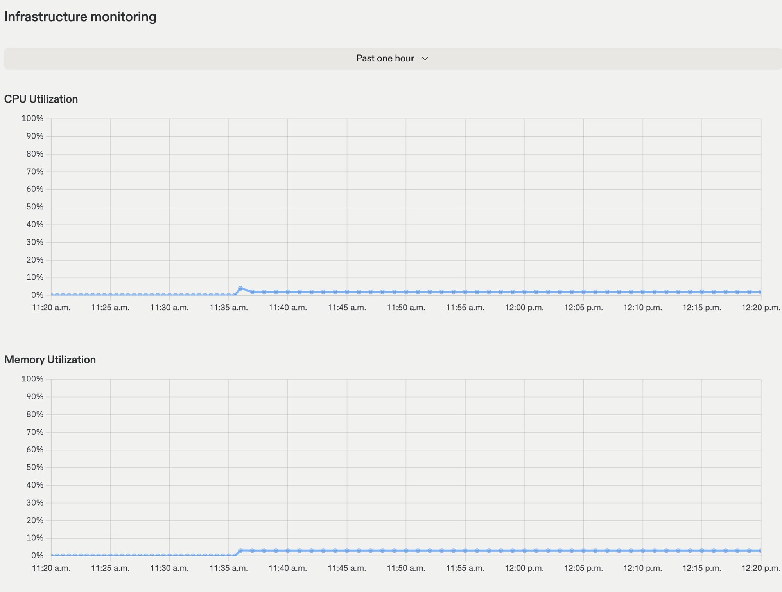This screenshot has width=782, height=592.
Task: Click the Memory chart data point at 11:30 a.m.
Action: 169,556
